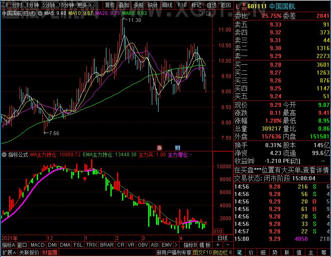This screenshot has height=257, width=331.
Task: Zoom out chart with − button
Action: tap(228, 245)
